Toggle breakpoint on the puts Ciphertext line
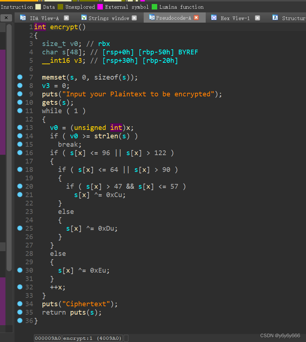This screenshot has width=306, height=342. pyautogui.click(x=20, y=304)
